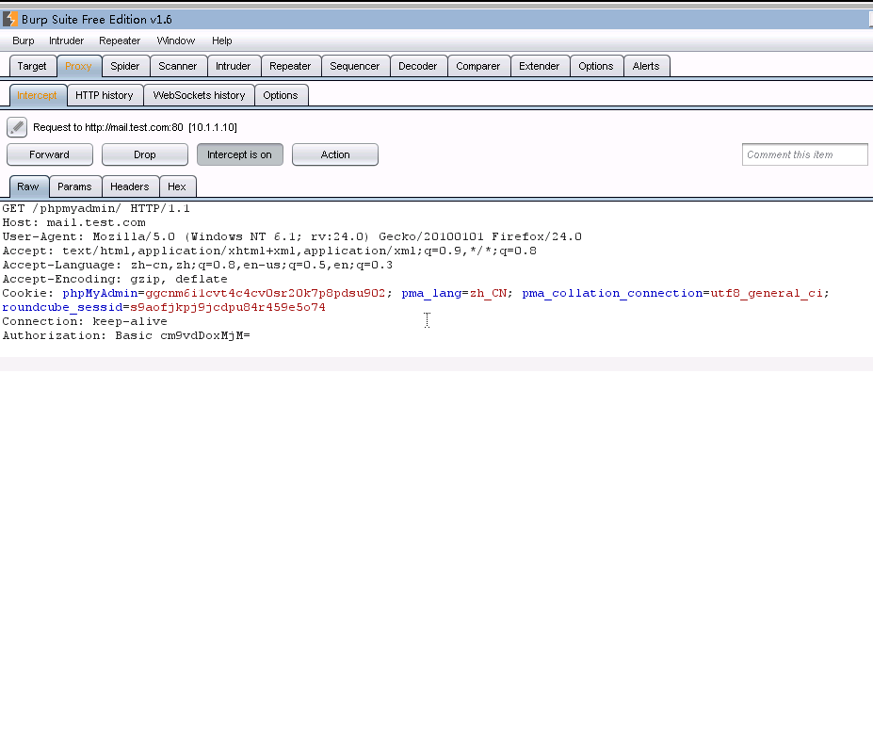Open the Window menu
The width and height of the screenshot is (873, 729).
[x=176, y=40]
